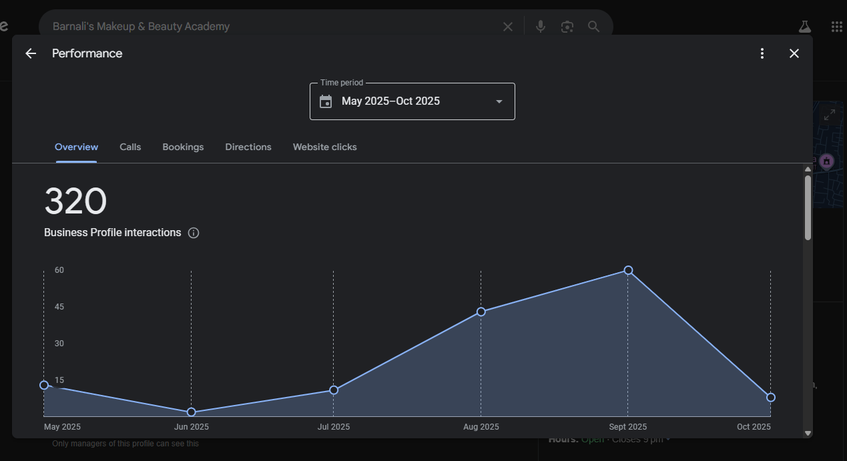Click the magnifier search icon
This screenshot has height=461, width=847.
coord(593,27)
